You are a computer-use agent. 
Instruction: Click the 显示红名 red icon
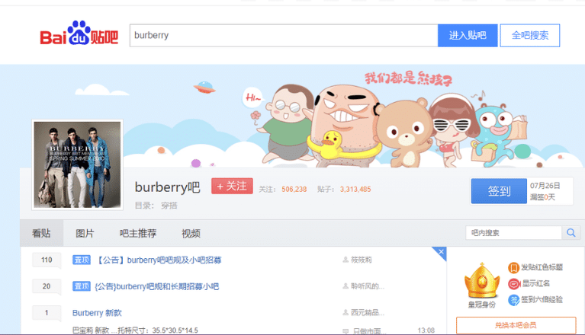tap(514, 284)
